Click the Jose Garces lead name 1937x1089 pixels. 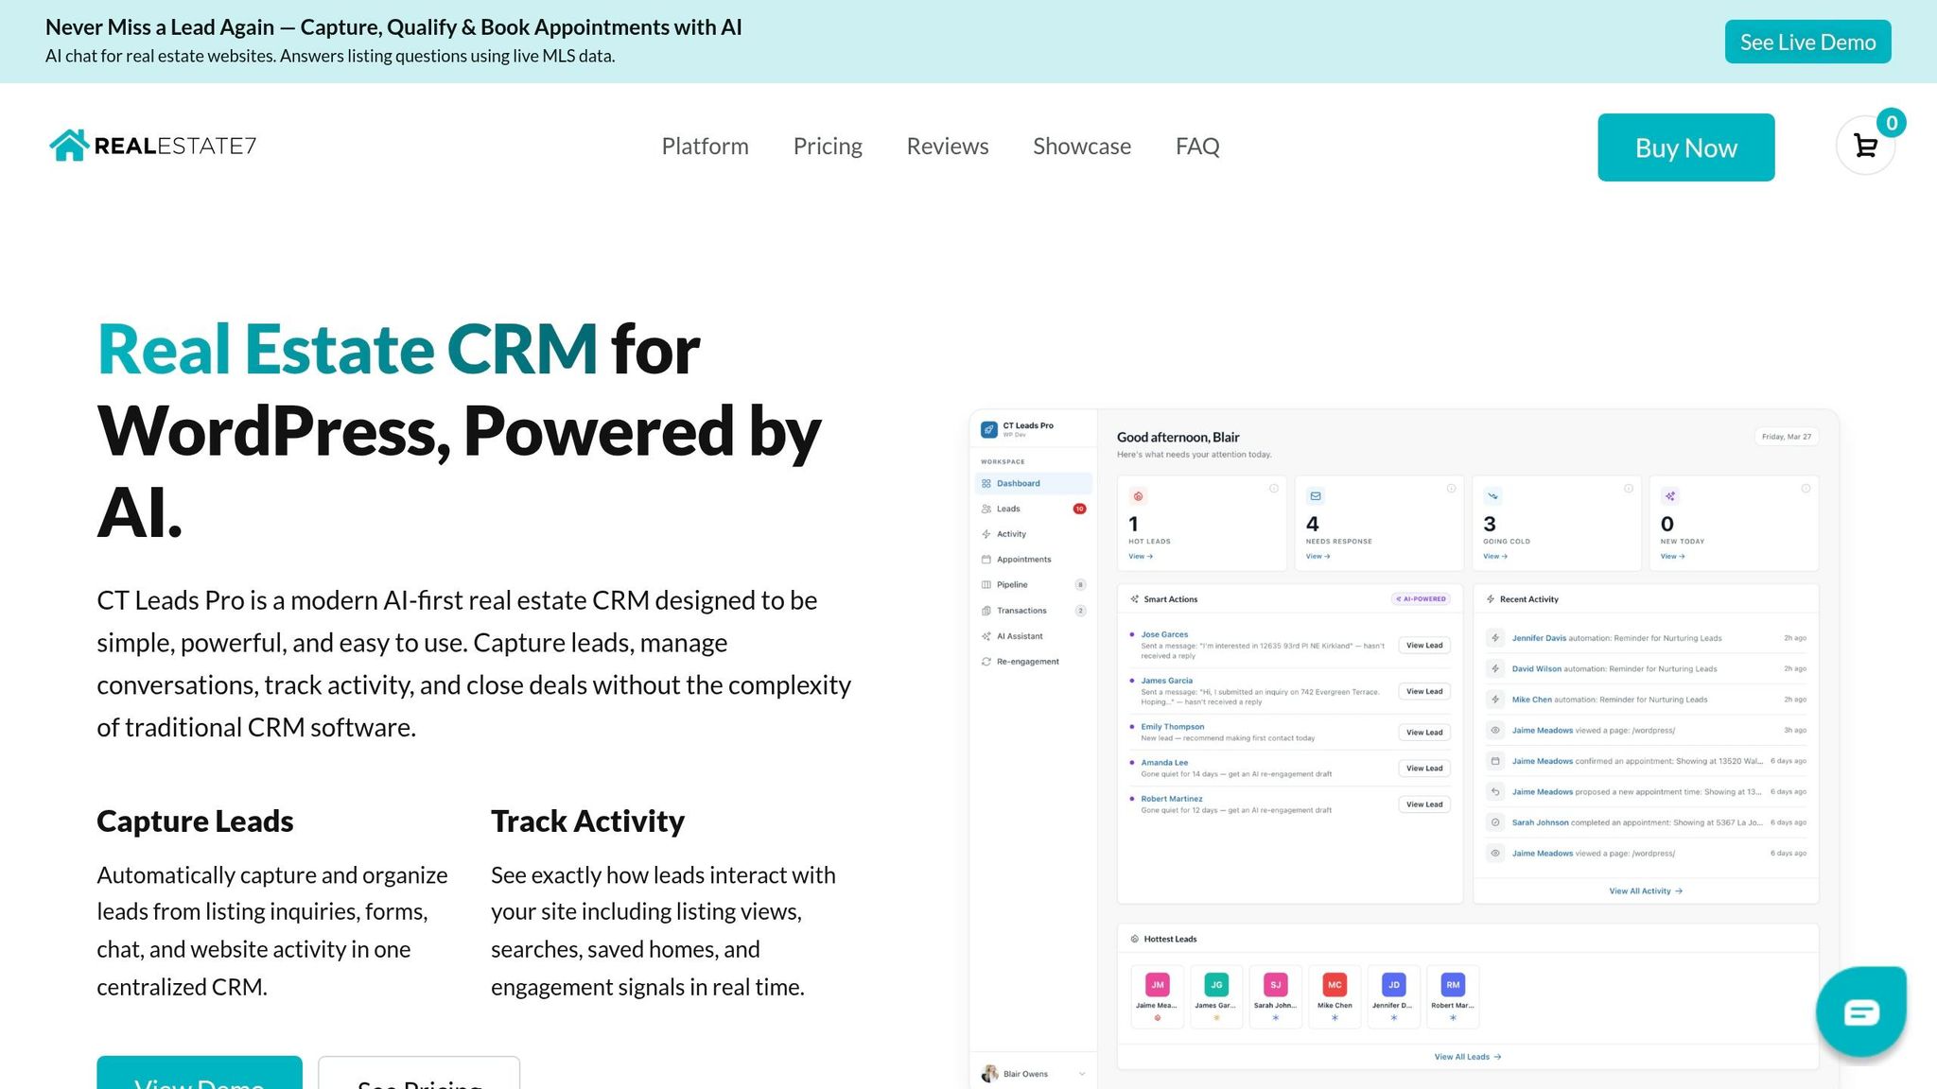click(1164, 634)
